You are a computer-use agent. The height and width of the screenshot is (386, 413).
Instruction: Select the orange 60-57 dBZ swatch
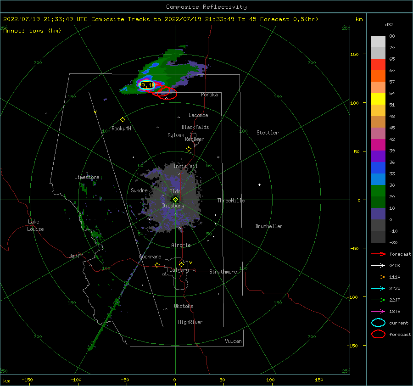coord(378,76)
